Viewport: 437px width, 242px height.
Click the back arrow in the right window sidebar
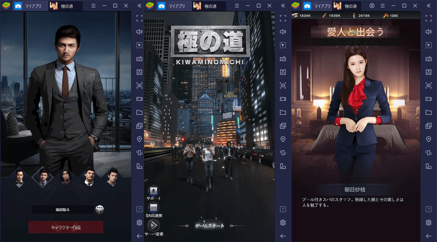[x=429, y=236]
